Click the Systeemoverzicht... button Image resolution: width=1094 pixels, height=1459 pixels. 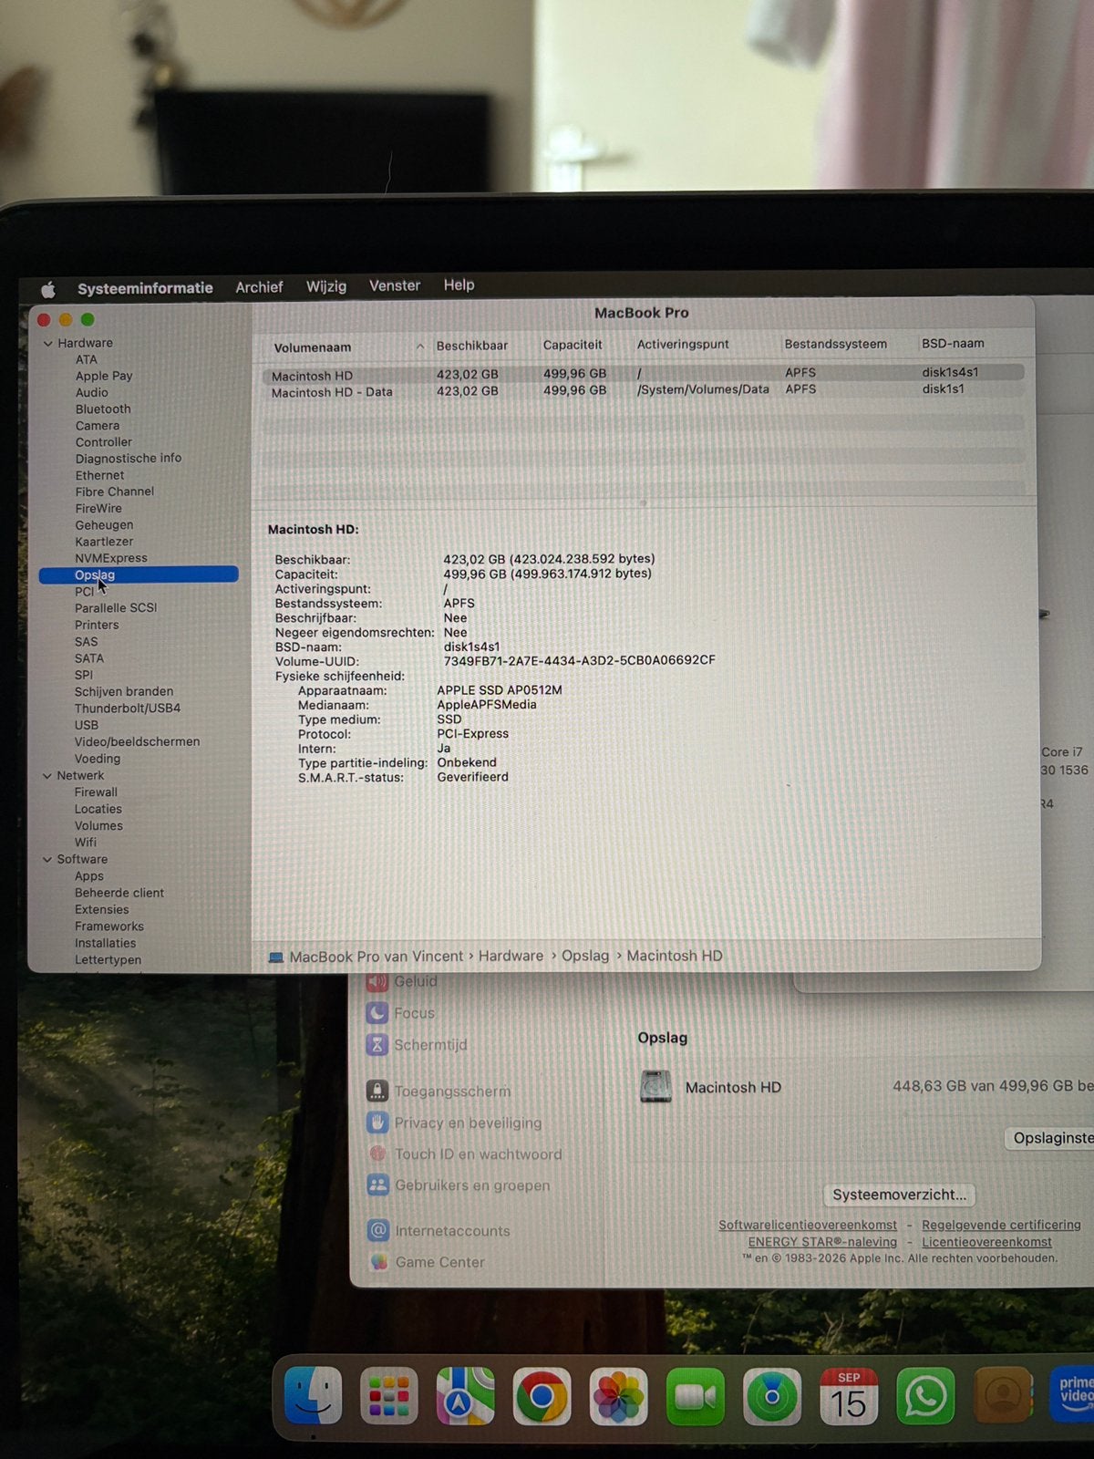[899, 1195]
